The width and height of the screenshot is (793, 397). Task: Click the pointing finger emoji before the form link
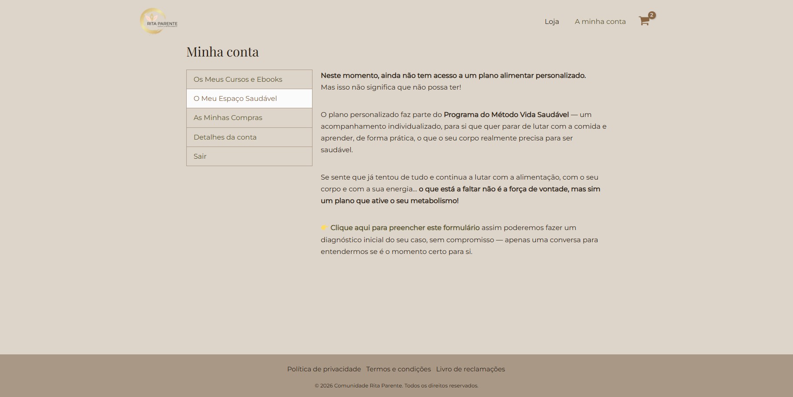pos(323,227)
